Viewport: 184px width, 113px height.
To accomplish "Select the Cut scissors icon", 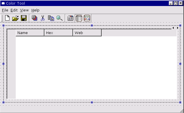I will (43, 18).
